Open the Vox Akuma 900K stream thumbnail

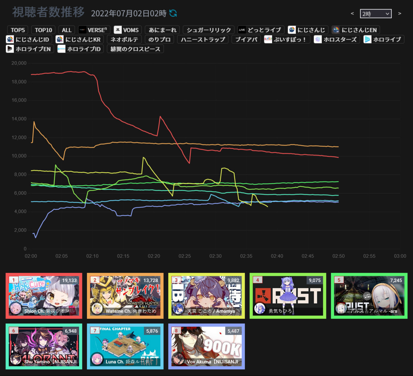coord(207,346)
